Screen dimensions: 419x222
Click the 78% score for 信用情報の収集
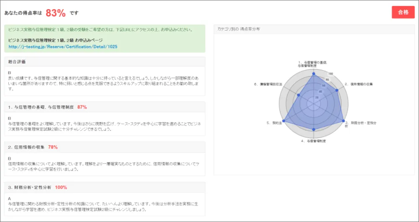tap(53, 147)
